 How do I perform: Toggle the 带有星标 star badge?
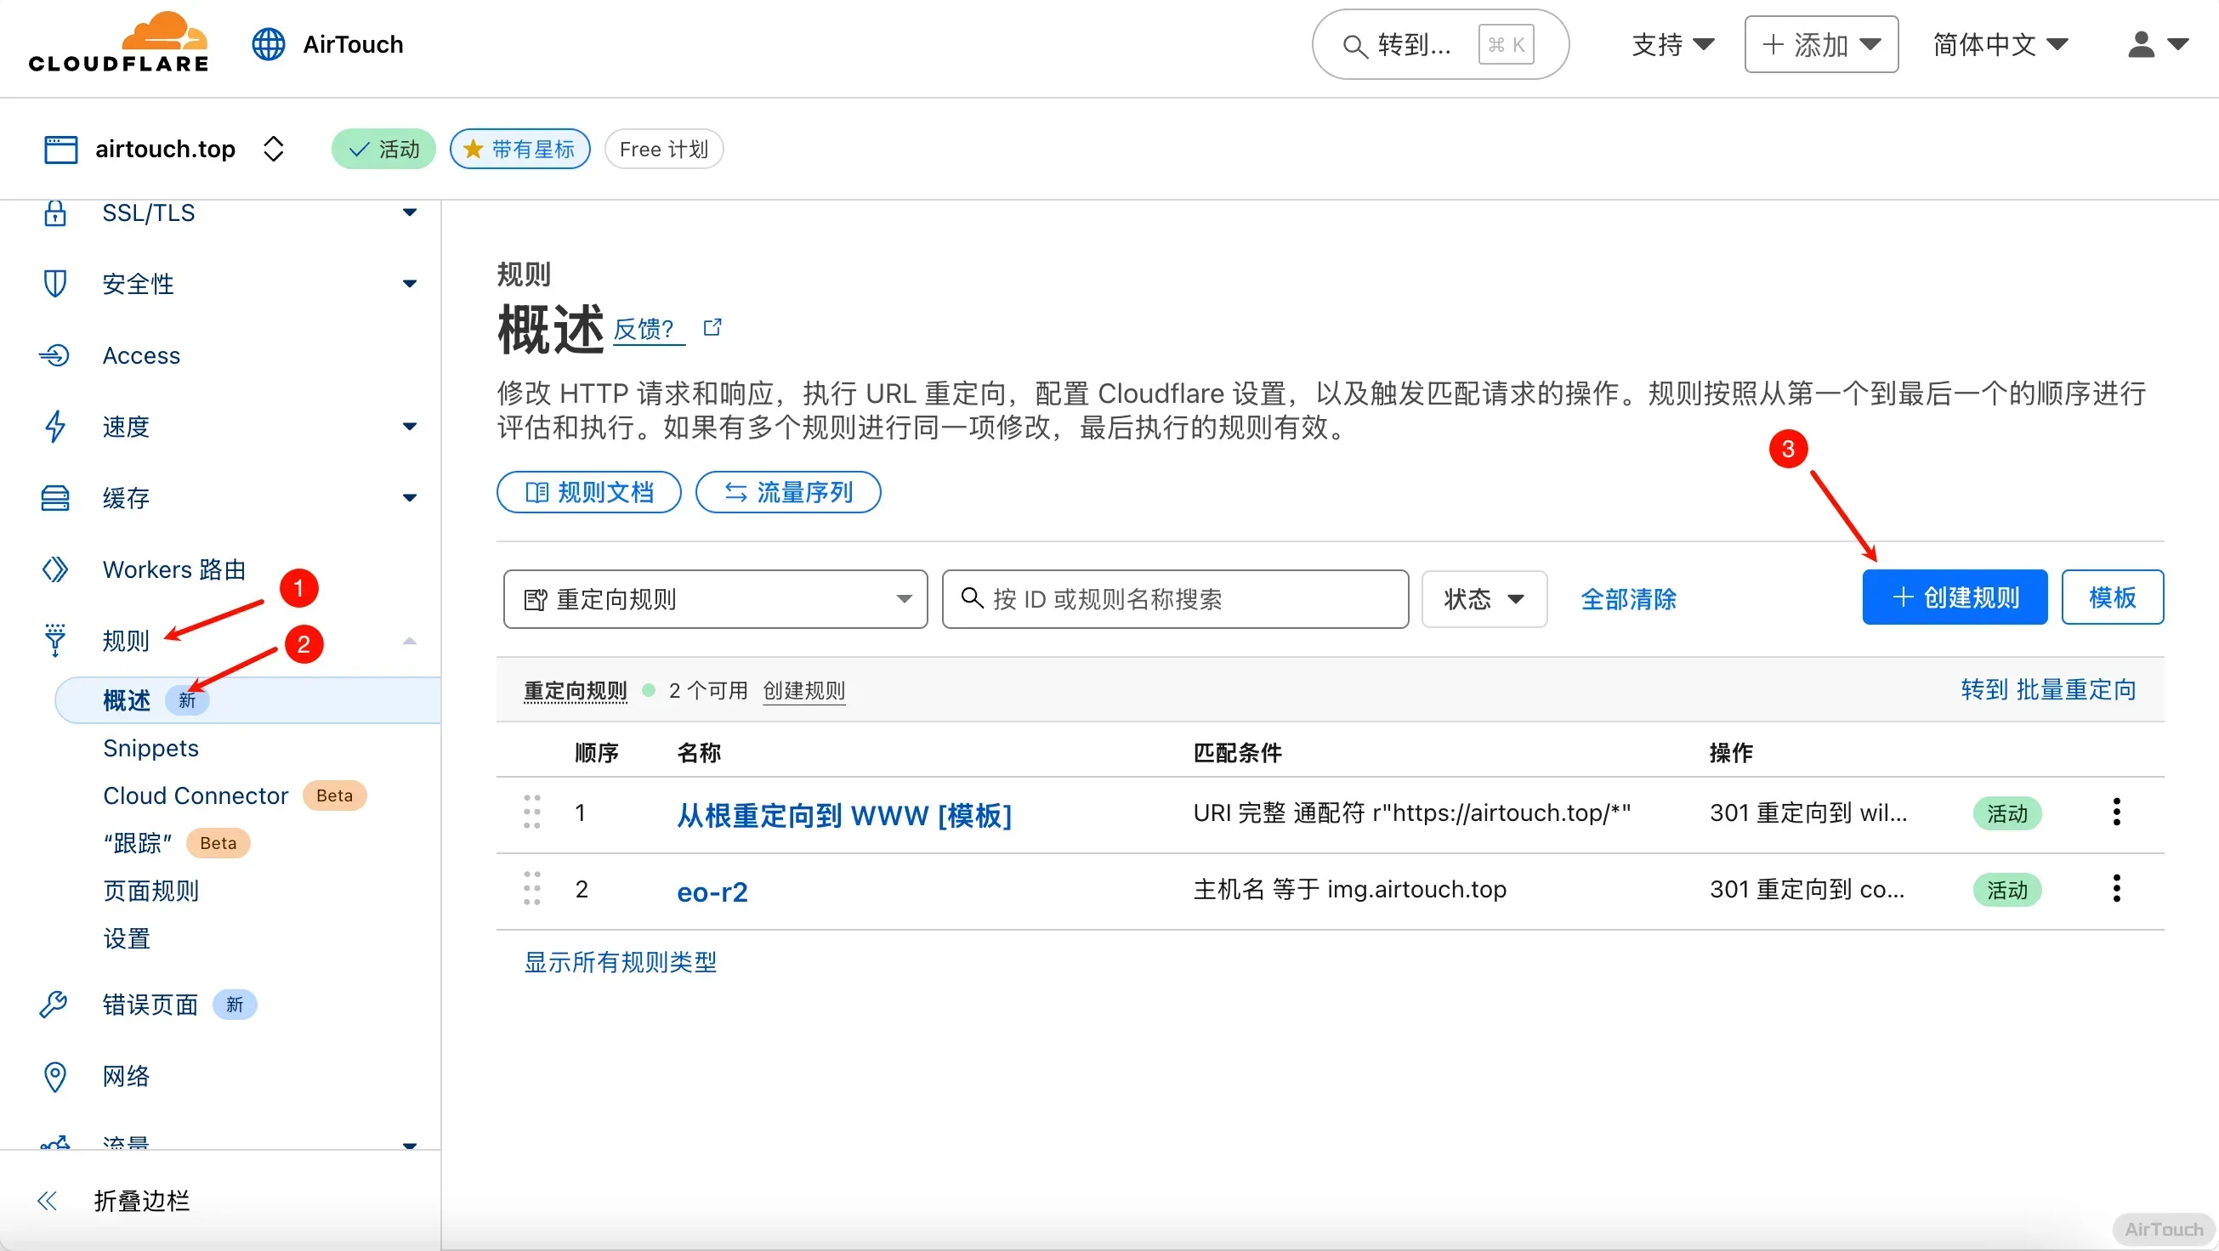[519, 149]
